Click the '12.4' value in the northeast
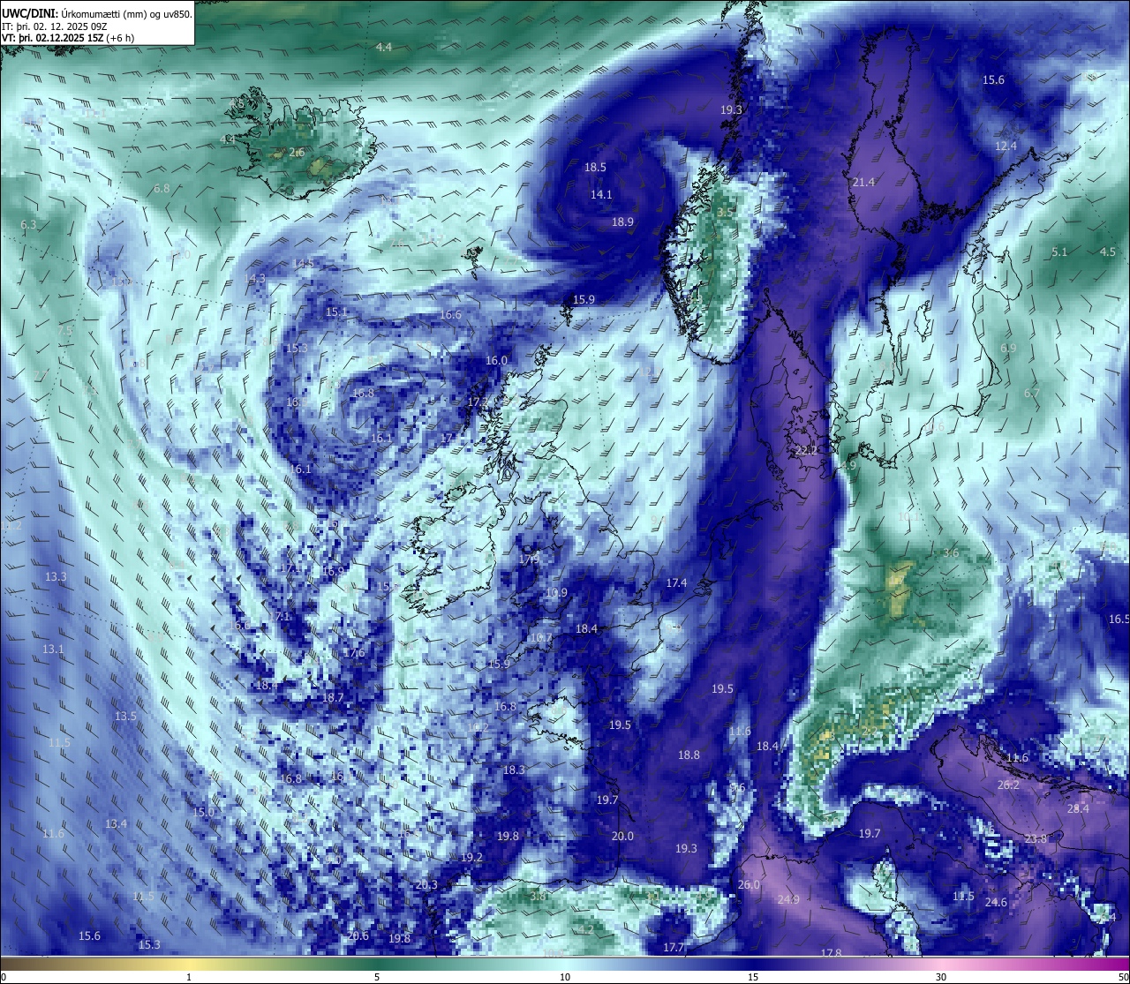The image size is (1130, 984). (1006, 146)
